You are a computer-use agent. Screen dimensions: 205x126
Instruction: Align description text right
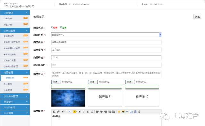pyautogui.click(x=106, y=112)
